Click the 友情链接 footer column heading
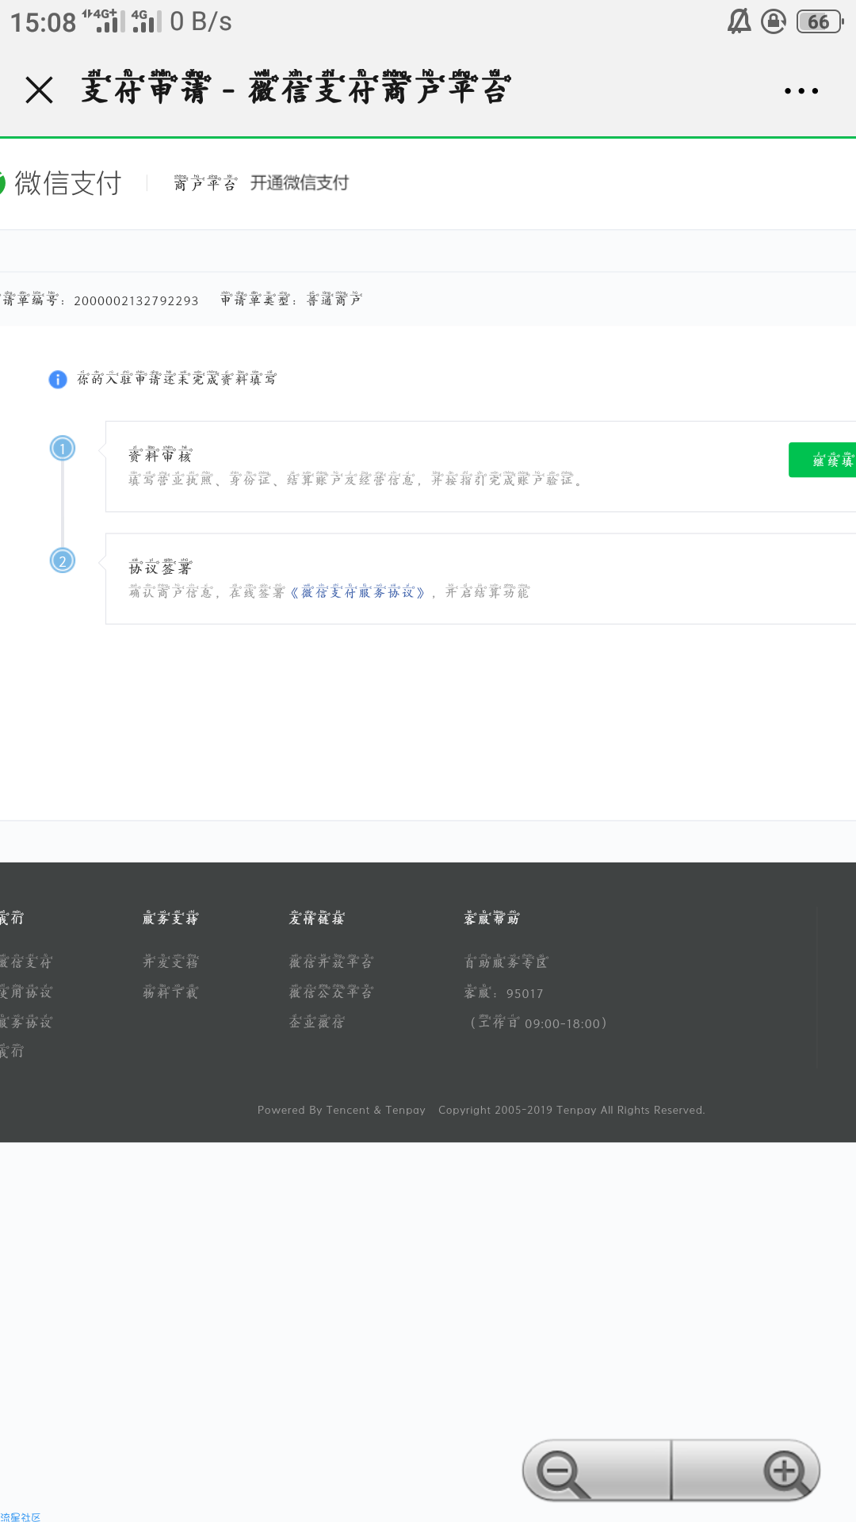The height and width of the screenshot is (1522, 856). [317, 918]
